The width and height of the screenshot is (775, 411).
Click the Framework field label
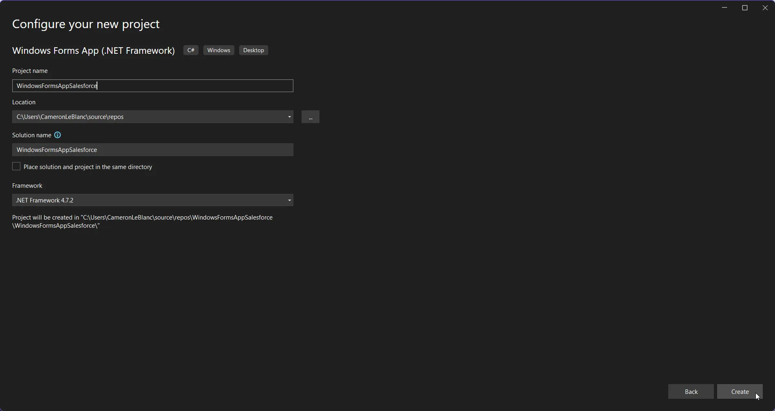click(x=27, y=186)
